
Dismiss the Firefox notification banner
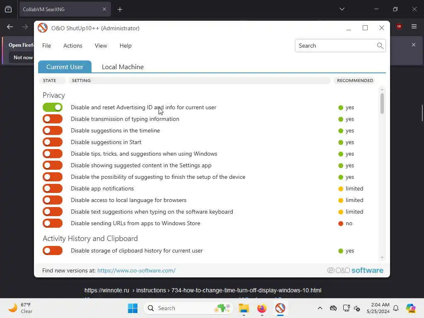(414, 45)
